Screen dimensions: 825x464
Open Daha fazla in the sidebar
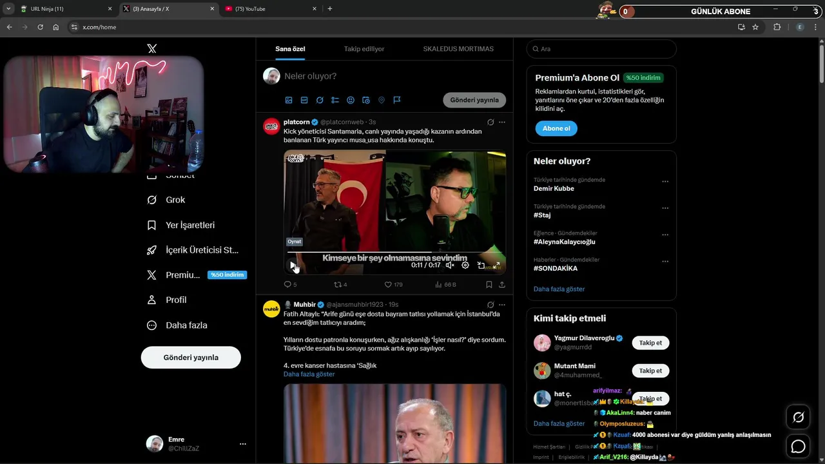coord(177,325)
